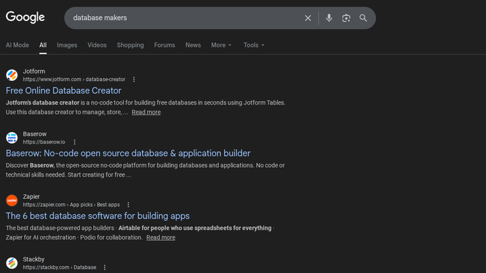
Task: Switch to the Images tab
Action: click(x=67, y=45)
